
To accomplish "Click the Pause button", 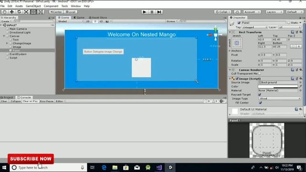I will tap(152, 12).
